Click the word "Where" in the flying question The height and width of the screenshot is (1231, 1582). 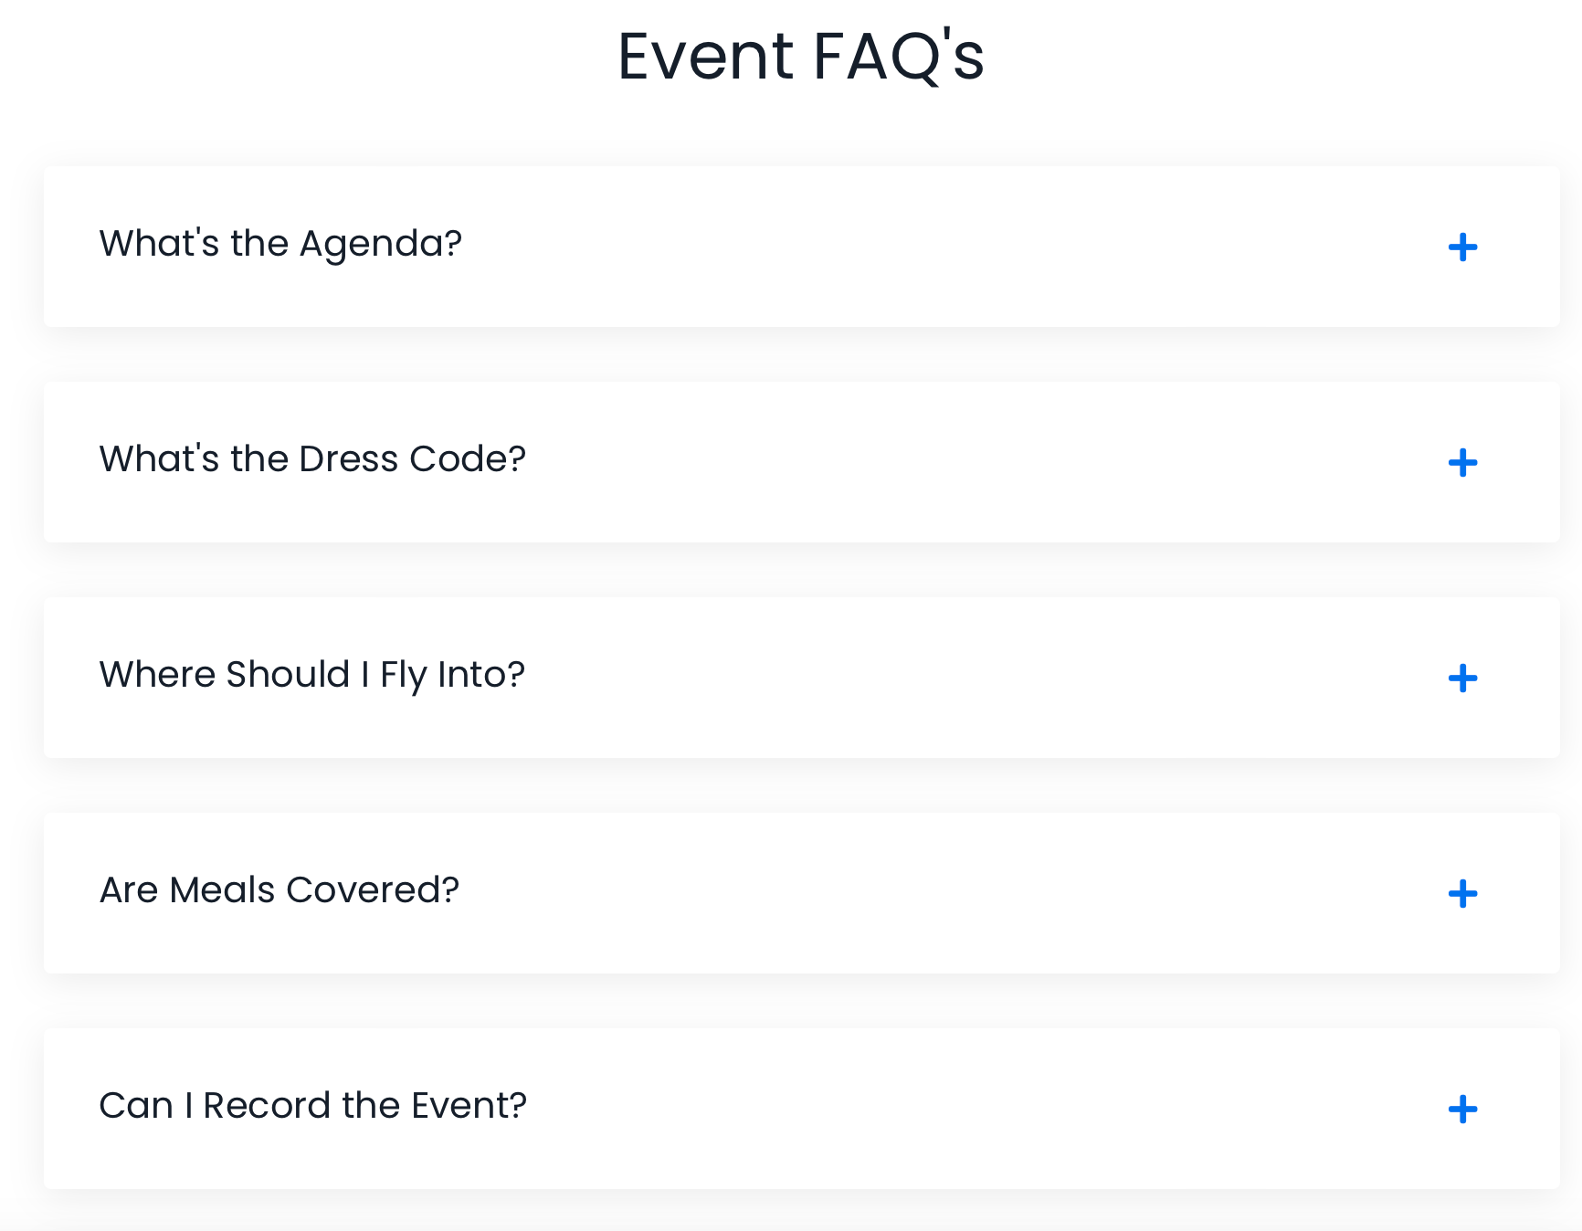[157, 675]
